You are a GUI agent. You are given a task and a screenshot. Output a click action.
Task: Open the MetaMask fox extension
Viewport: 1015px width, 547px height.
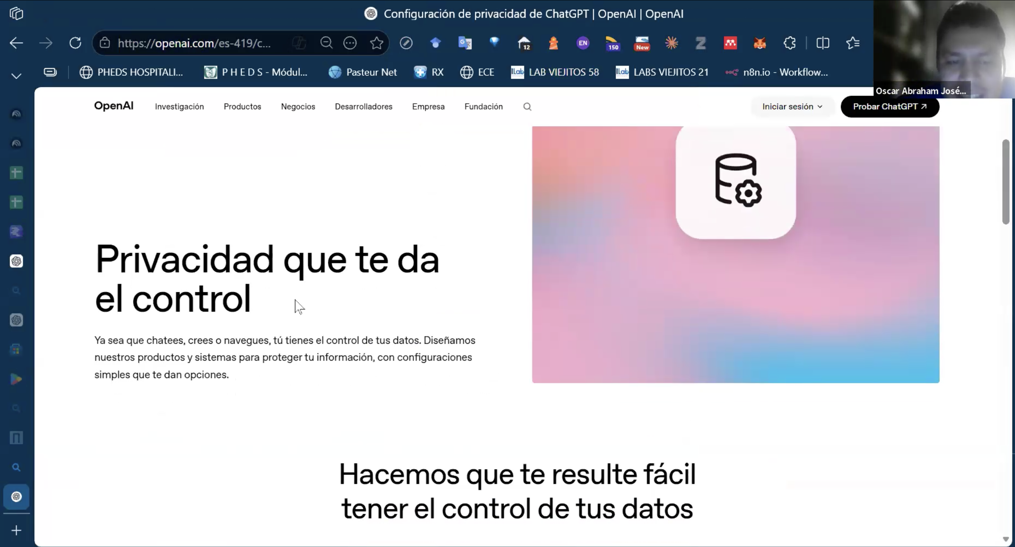[x=760, y=43]
